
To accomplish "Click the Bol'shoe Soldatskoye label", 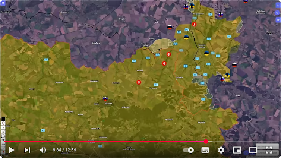I will [x=261, y=12].
